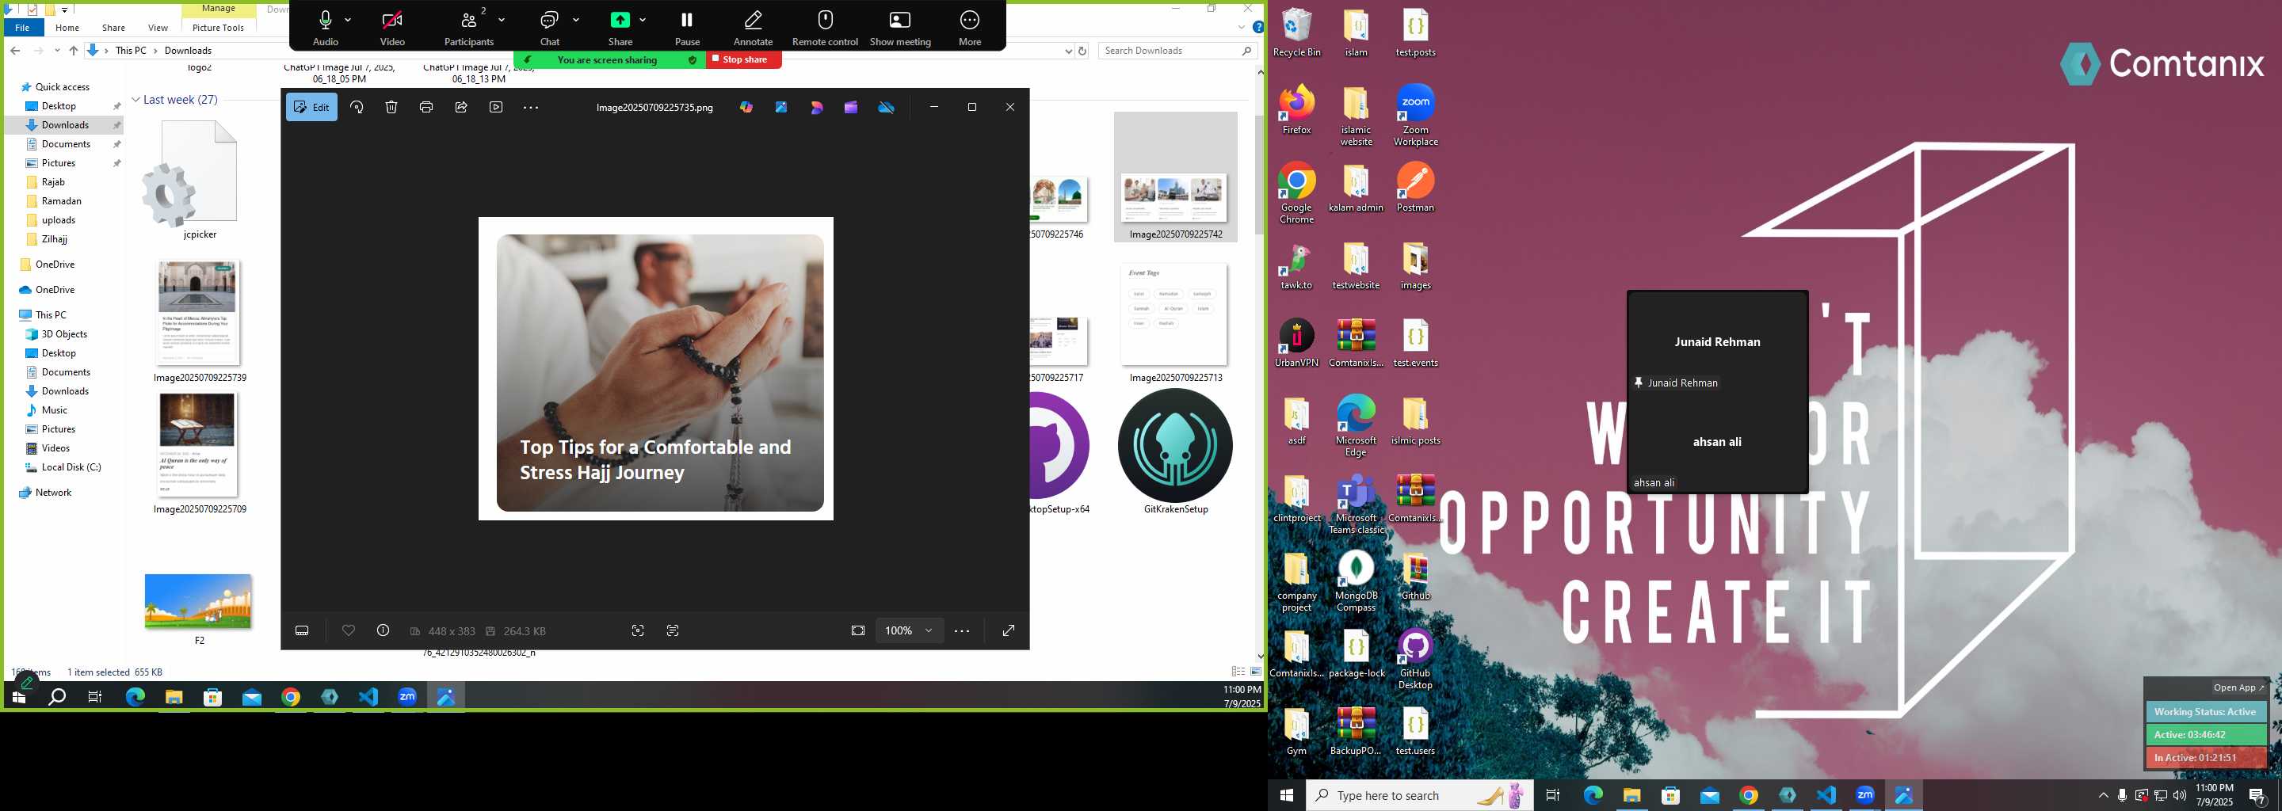
Task: Open Copilot icon in Photos title bar
Action: (746, 107)
